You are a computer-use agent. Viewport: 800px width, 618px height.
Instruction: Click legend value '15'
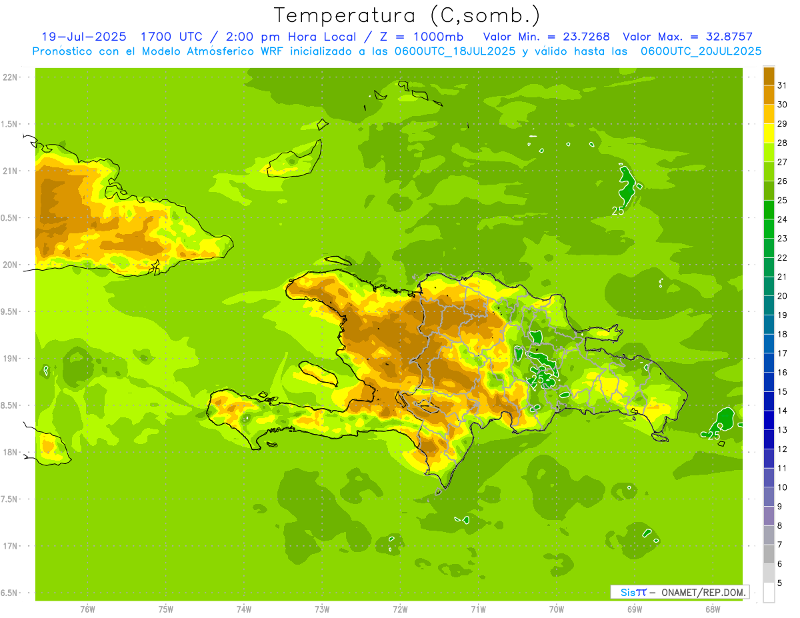783,391
